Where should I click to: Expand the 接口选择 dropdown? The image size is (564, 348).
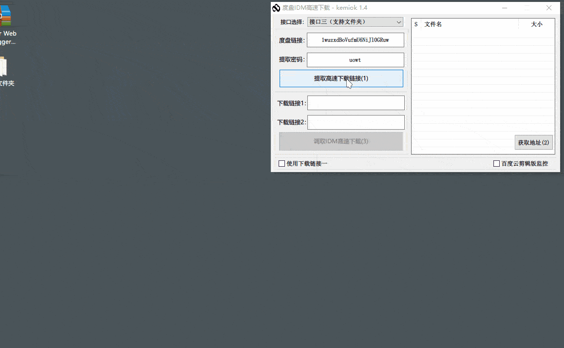click(355, 22)
